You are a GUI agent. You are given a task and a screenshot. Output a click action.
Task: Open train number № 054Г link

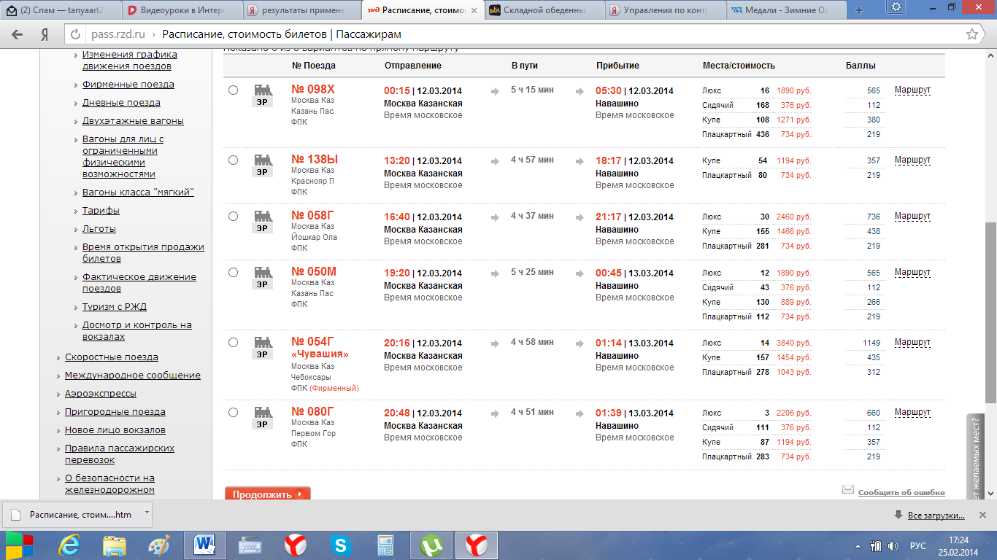click(312, 341)
